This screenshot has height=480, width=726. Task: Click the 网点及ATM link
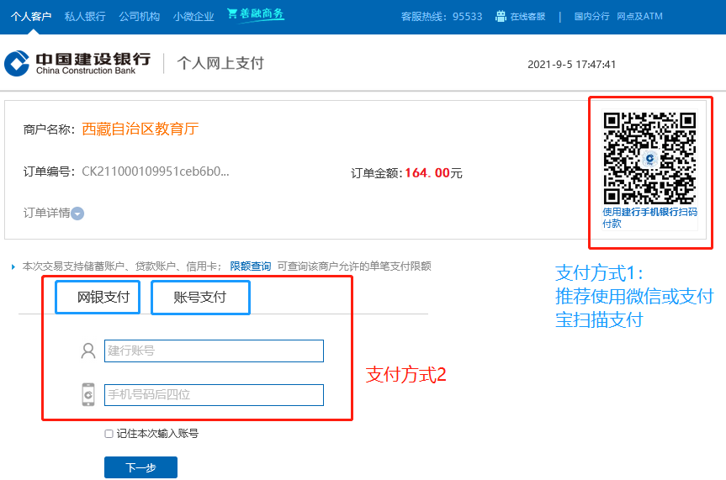639,16
